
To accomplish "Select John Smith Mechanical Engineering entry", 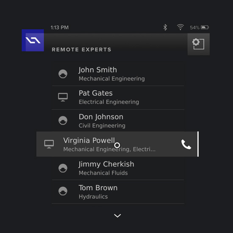I will coord(118,74).
